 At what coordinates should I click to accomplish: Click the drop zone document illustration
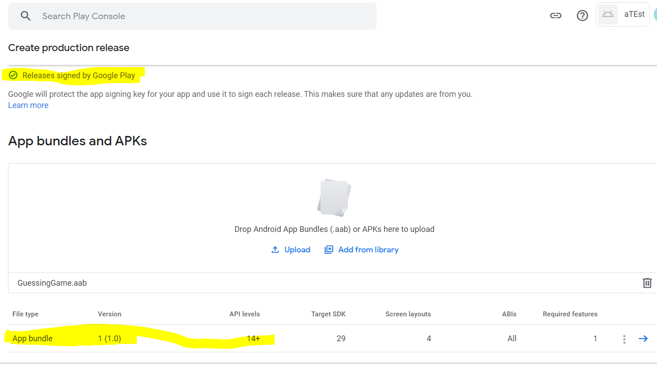click(x=334, y=198)
